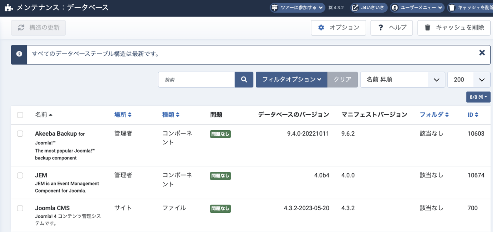
Task: Open オプション settings
Action: (339, 28)
